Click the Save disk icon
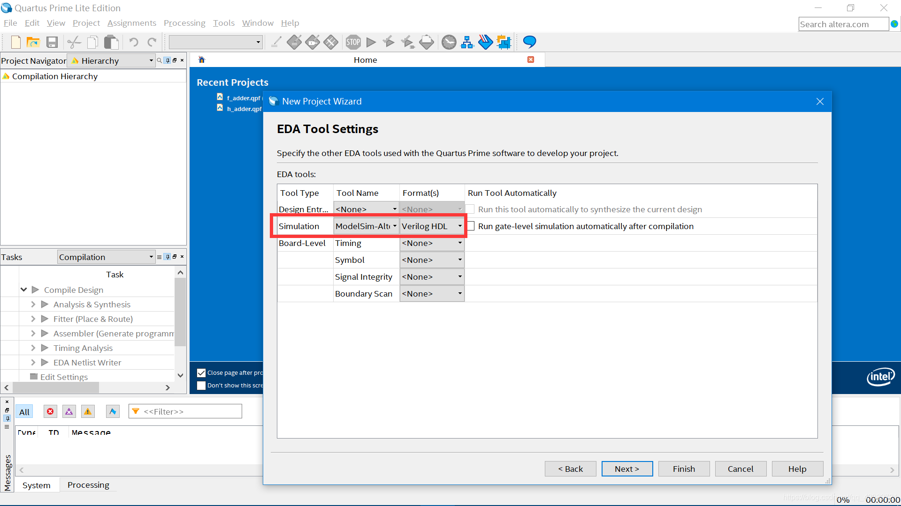 [52, 42]
